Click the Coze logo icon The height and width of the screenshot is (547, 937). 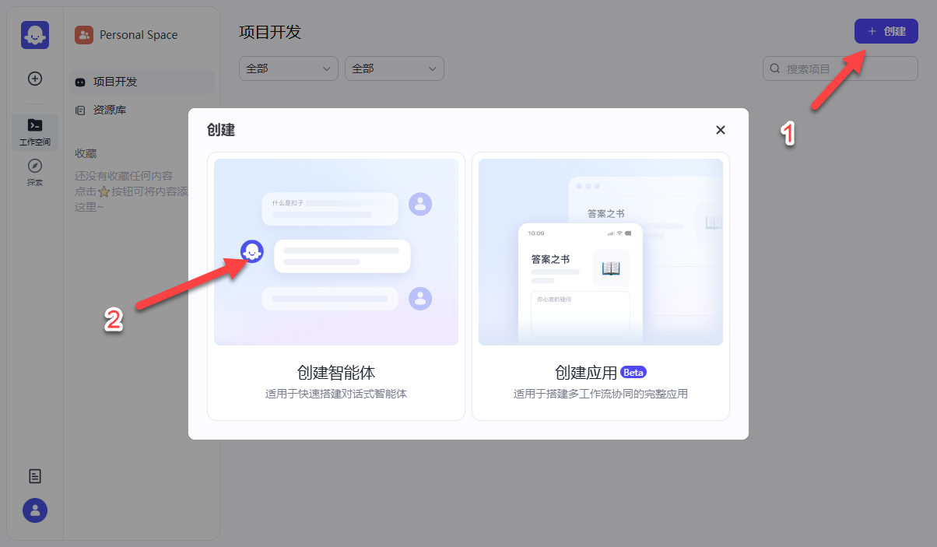click(34, 34)
